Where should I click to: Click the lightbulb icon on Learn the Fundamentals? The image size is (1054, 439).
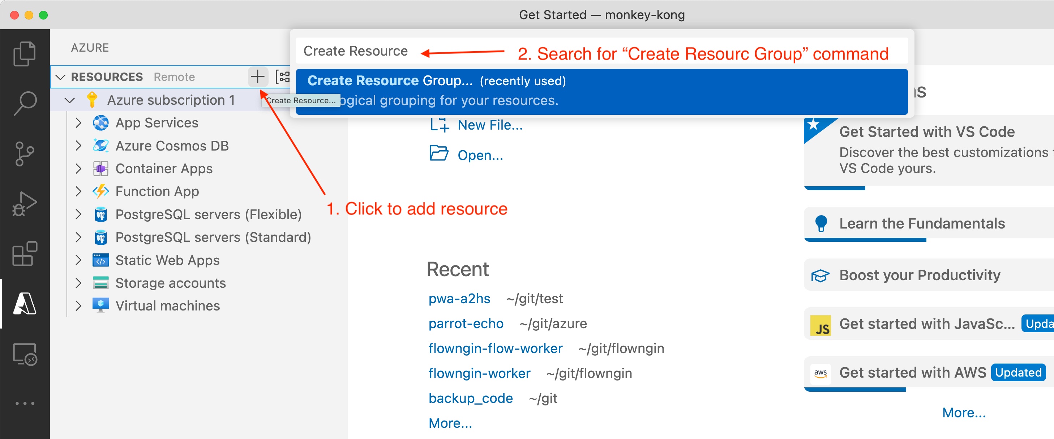pos(821,223)
